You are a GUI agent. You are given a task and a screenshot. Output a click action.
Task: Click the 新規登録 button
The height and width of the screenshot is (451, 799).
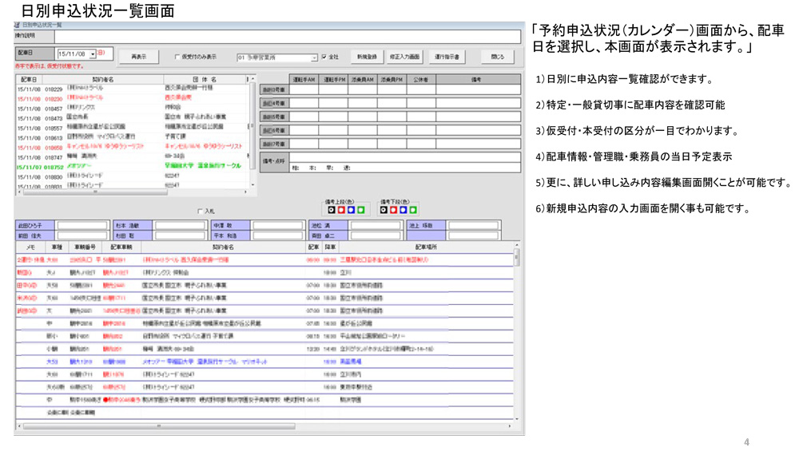[x=367, y=57]
